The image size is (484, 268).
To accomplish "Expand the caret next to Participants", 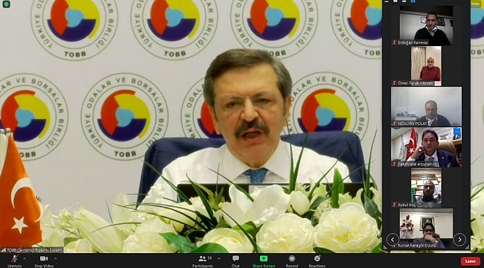I will (219, 258).
